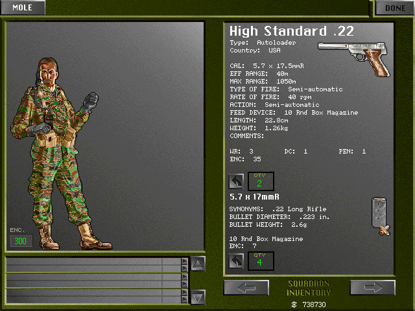Click the pistol ENC: 35 value
Screen dimensions: 415x311
[245, 159]
